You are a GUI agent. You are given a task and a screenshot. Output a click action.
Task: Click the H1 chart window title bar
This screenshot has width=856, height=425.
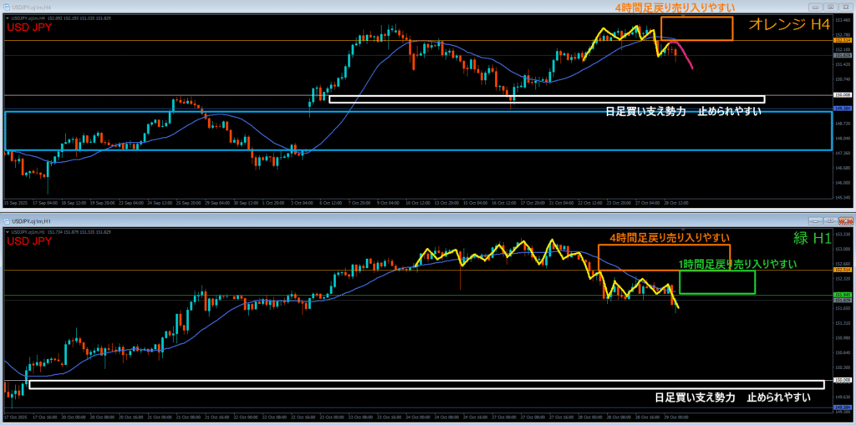(x=334, y=220)
